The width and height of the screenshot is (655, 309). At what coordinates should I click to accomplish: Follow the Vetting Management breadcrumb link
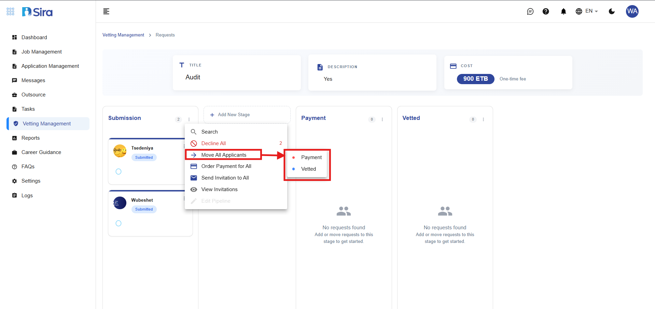[123, 35]
